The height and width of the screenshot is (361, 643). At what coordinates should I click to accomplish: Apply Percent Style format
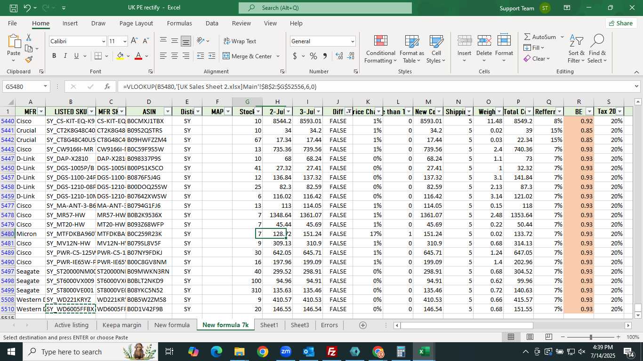(313, 56)
